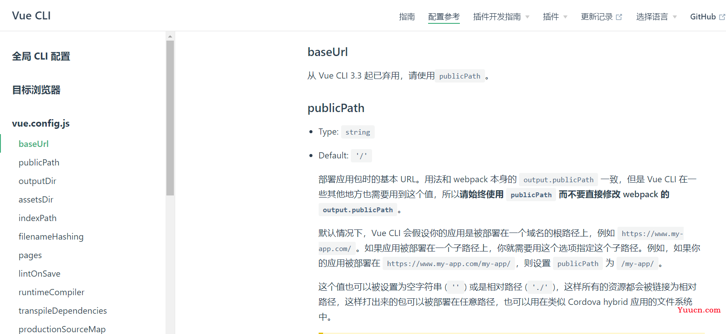Image resolution: width=726 pixels, height=334 pixels.
Task: Click the sidebar scrollbar thumb
Action: pos(170,118)
